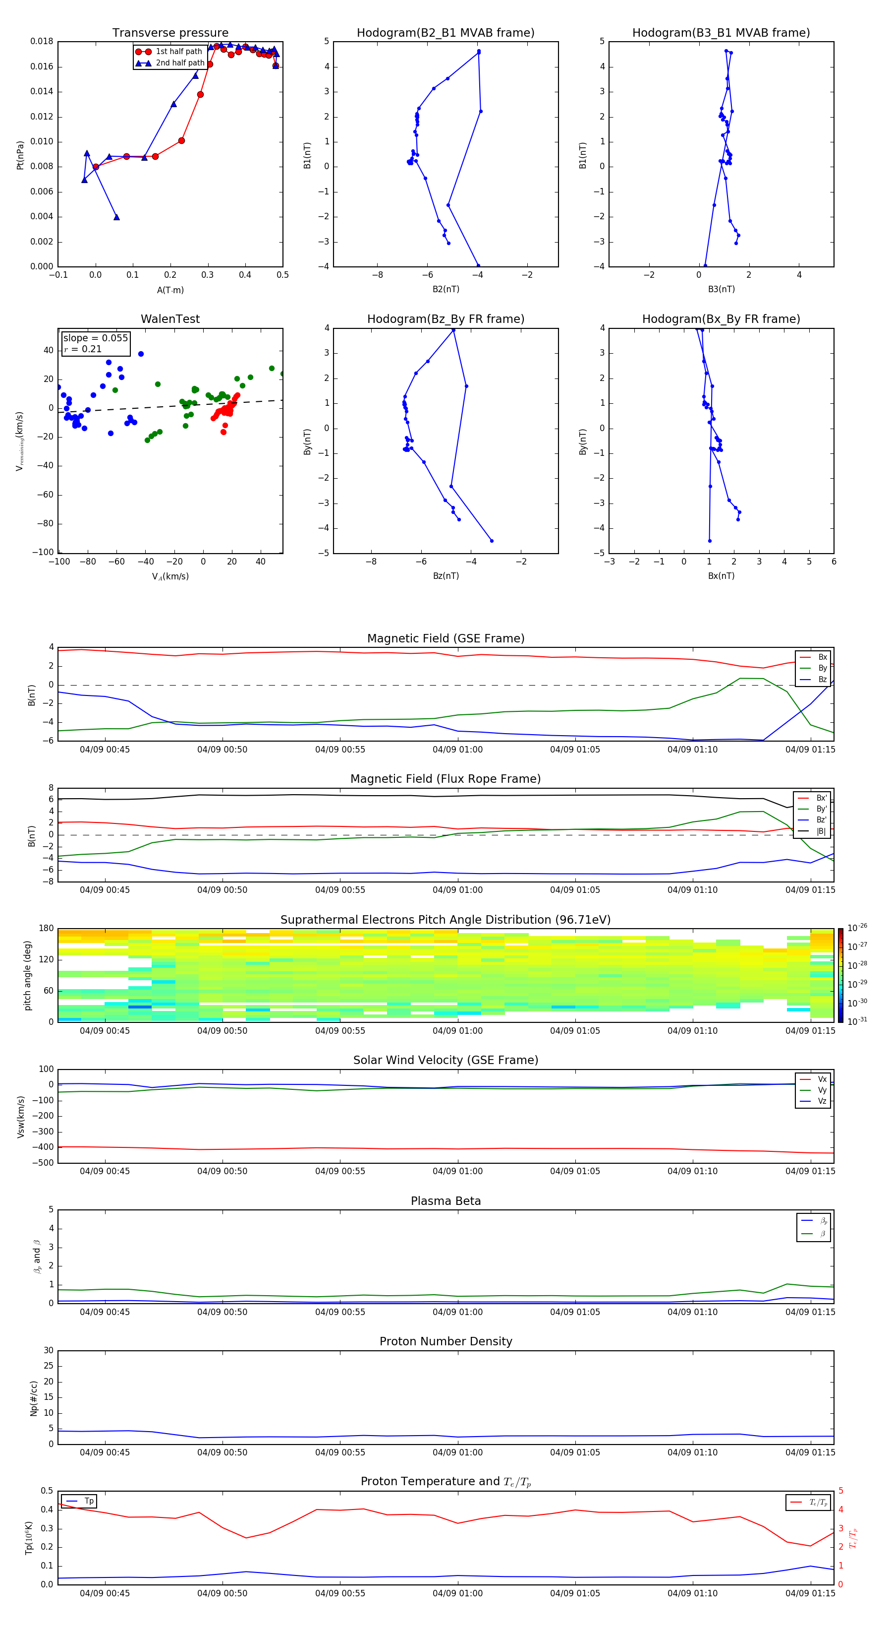Click the "Proton Temperature and Te/Tp" title
Viewport: 892px width, 1637px height.
click(x=446, y=1482)
